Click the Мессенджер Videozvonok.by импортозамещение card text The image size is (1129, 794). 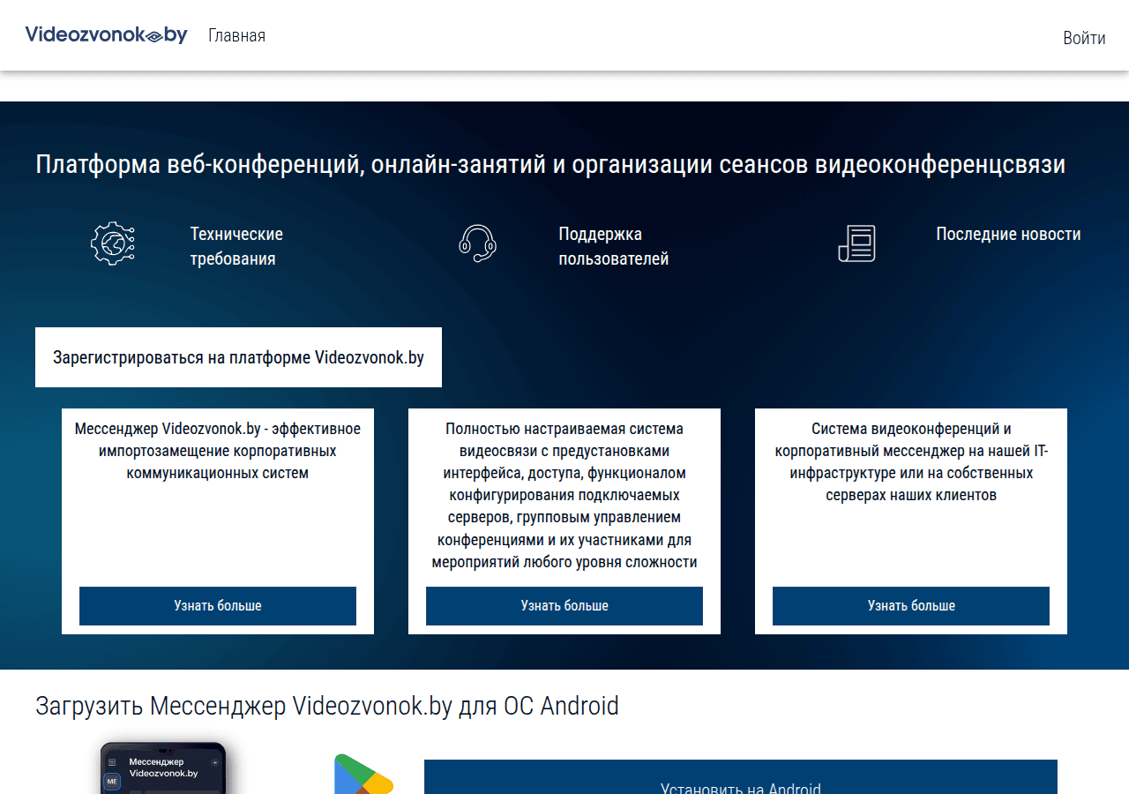[x=218, y=451]
